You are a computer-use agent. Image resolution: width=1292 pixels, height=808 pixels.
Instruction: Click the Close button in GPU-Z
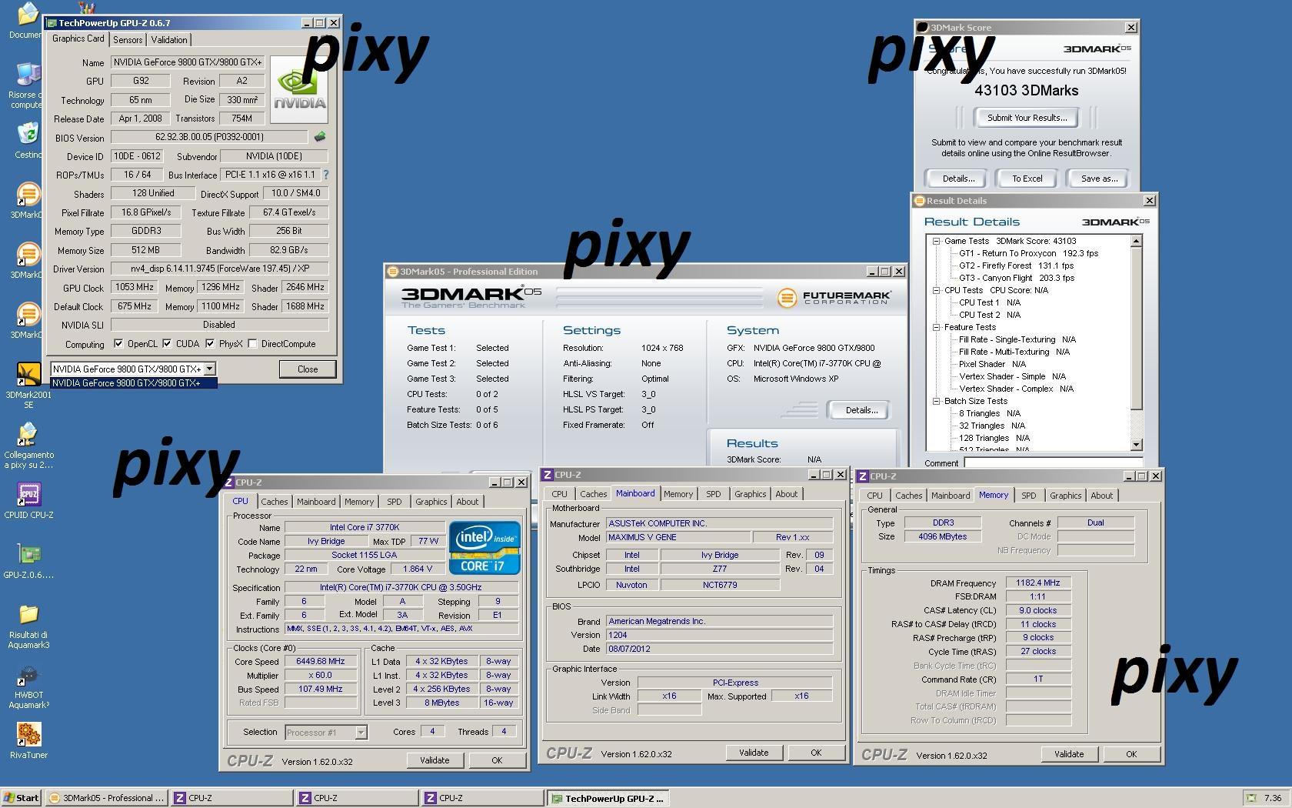308,369
